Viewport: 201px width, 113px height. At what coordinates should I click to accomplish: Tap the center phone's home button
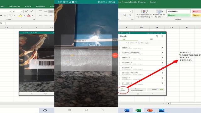[x=86, y=110]
